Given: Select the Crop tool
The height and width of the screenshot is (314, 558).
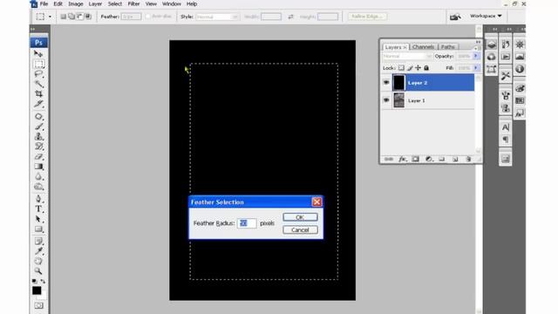Looking at the screenshot, I should pos(38,94).
